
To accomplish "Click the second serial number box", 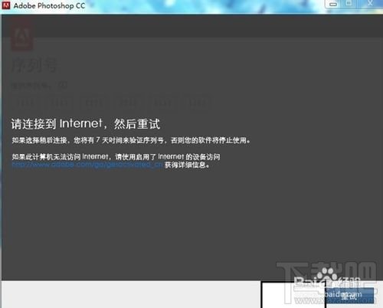I will tap(60, 102).
